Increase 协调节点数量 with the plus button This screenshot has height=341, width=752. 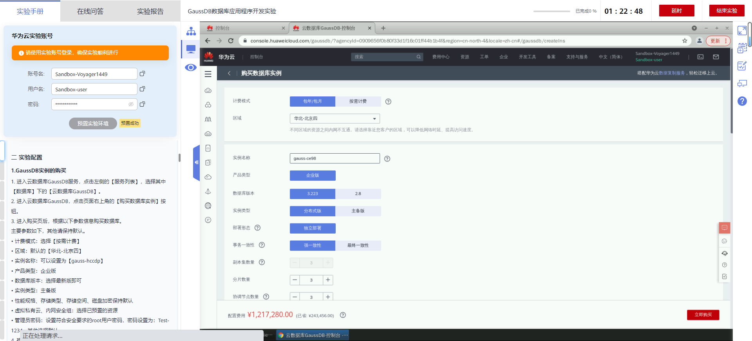click(328, 297)
